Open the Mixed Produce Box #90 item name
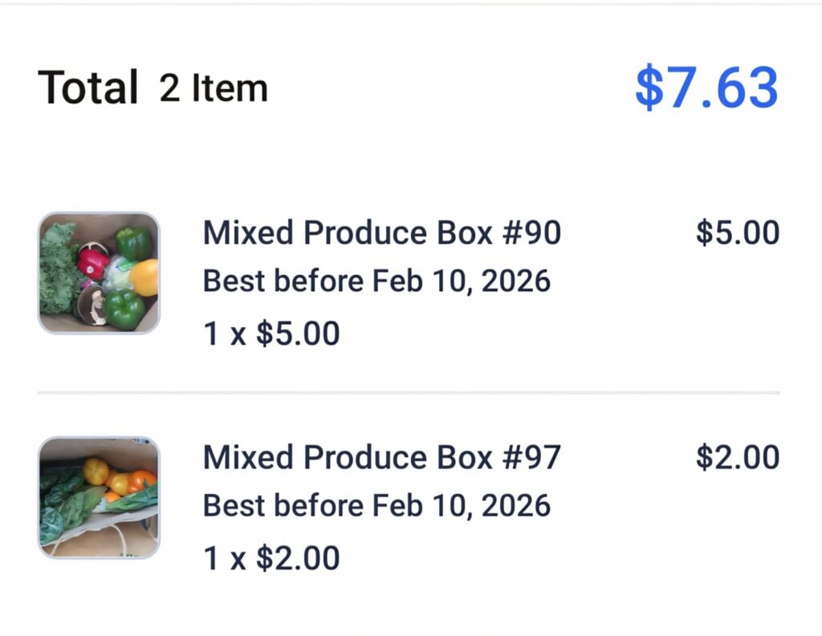The width and height of the screenshot is (822, 636). tap(383, 232)
